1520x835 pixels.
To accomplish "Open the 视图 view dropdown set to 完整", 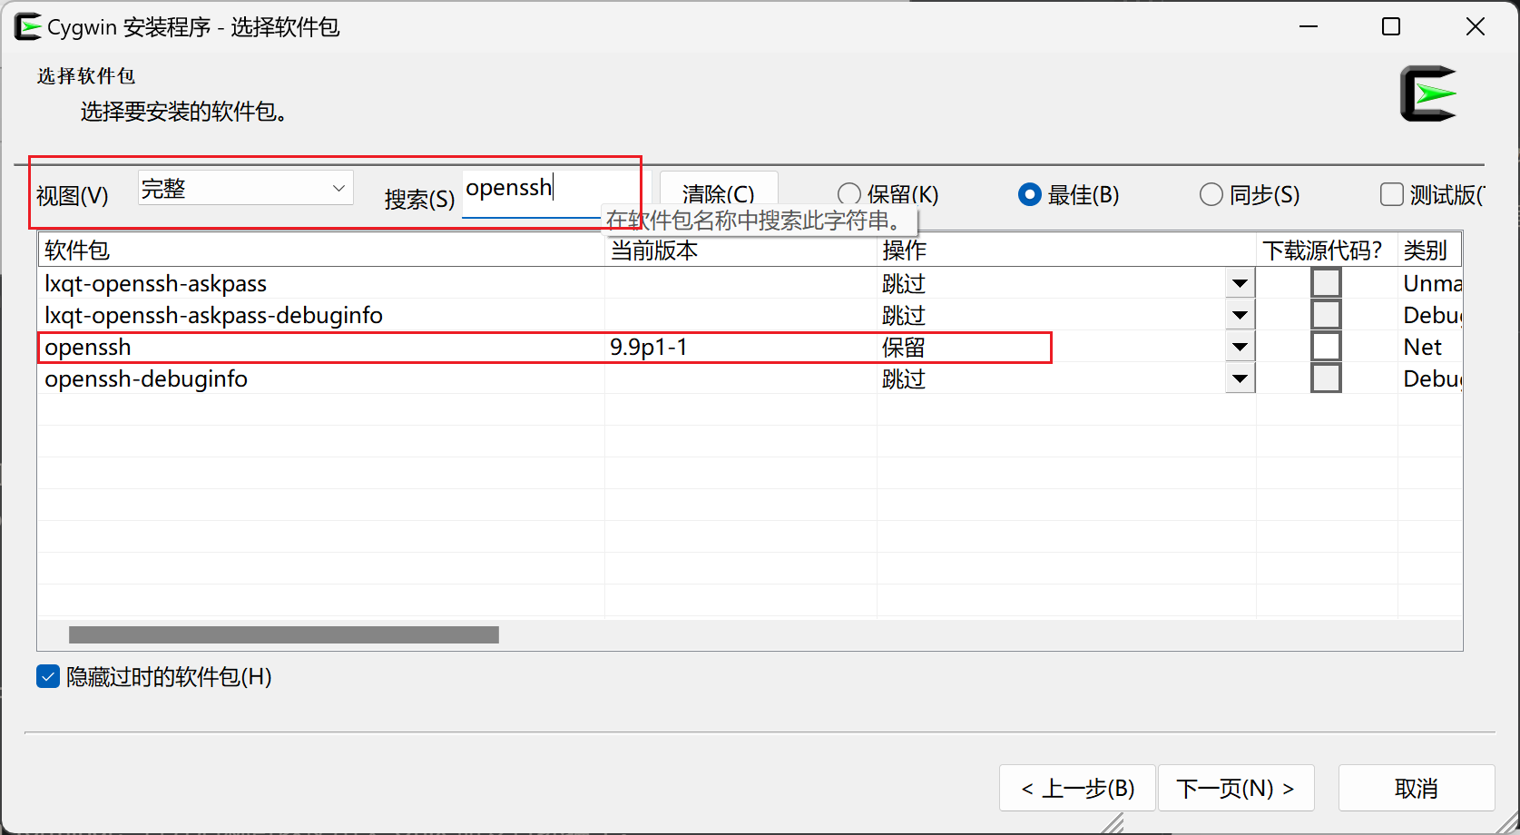I will tap(245, 188).
